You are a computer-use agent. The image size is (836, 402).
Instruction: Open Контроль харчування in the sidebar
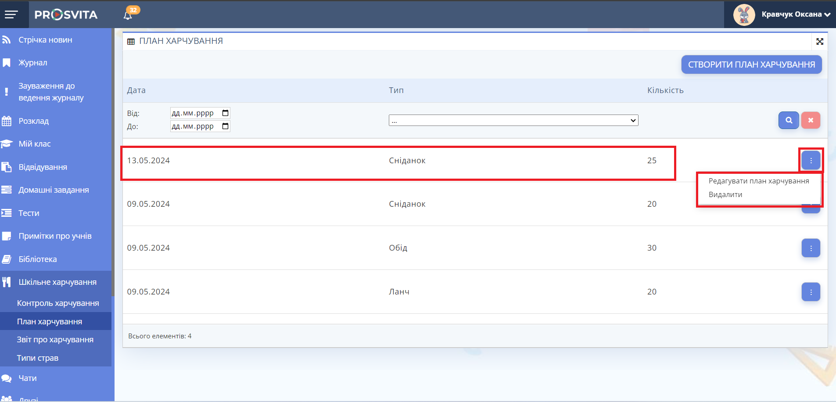point(57,303)
